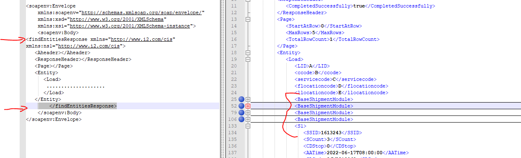Click the left pane opening Entity tag

pyautogui.click(x=46, y=73)
